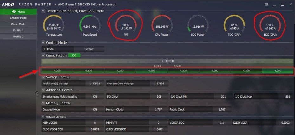Viewport: 295px width, 135px height.
Task: Open the bug report icon
Action: [266, 4]
